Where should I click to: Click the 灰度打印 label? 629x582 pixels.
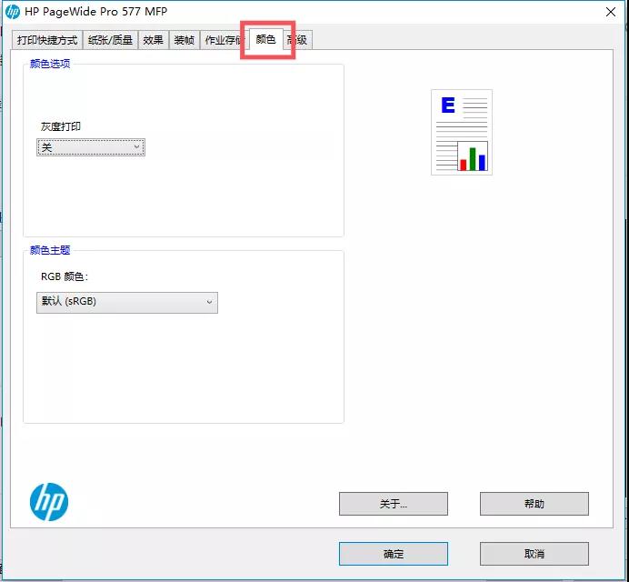[x=61, y=126]
